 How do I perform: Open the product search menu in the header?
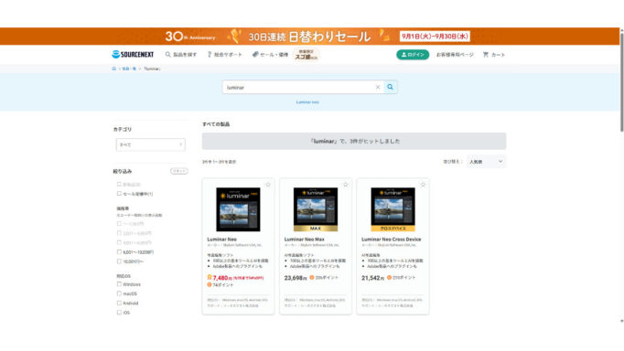181,55
